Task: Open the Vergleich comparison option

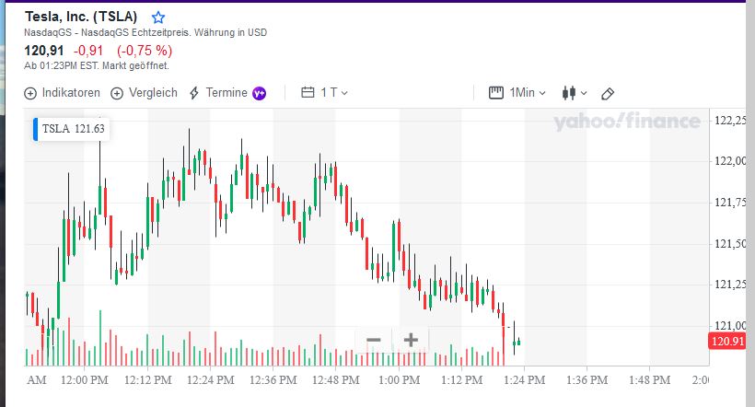Action: 145,93
